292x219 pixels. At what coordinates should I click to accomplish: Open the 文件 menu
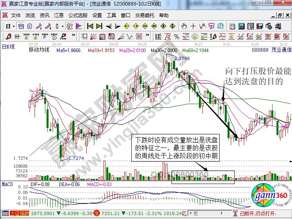16,15
